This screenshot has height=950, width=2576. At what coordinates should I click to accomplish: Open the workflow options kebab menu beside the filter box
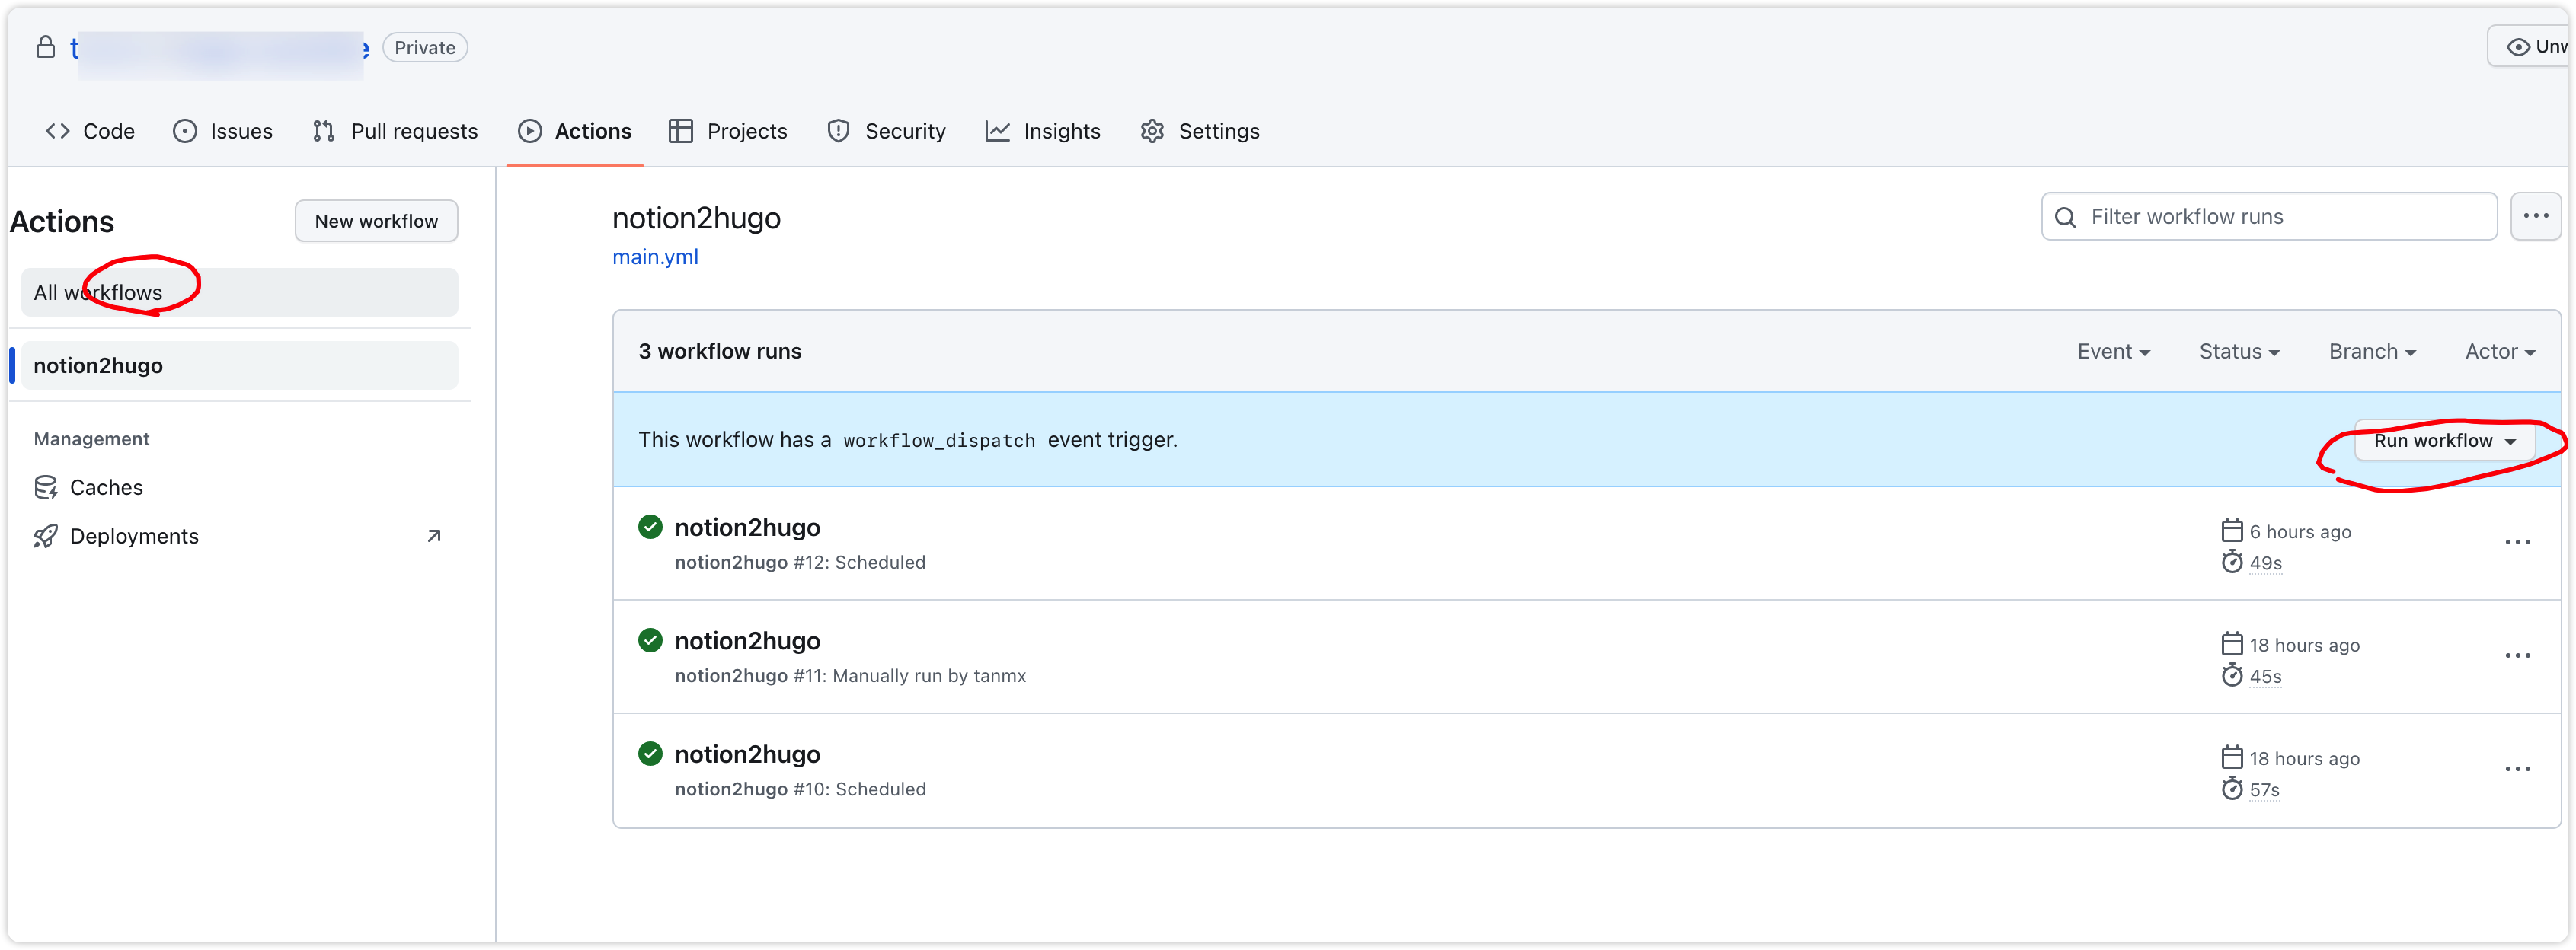tap(2535, 217)
